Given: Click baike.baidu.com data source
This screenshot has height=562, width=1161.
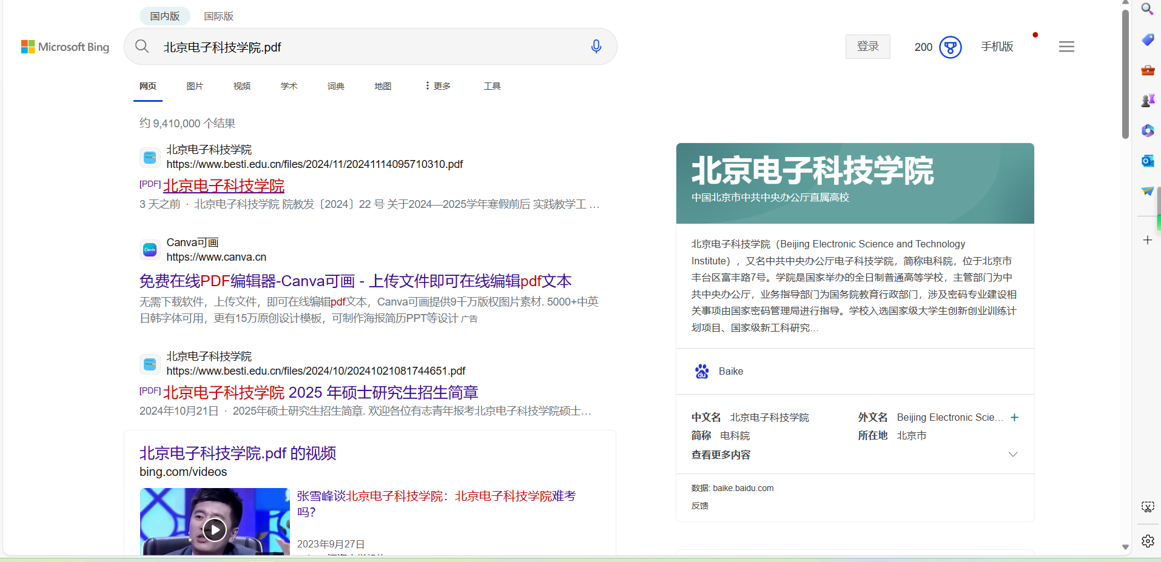Looking at the screenshot, I should coord(743,488).
